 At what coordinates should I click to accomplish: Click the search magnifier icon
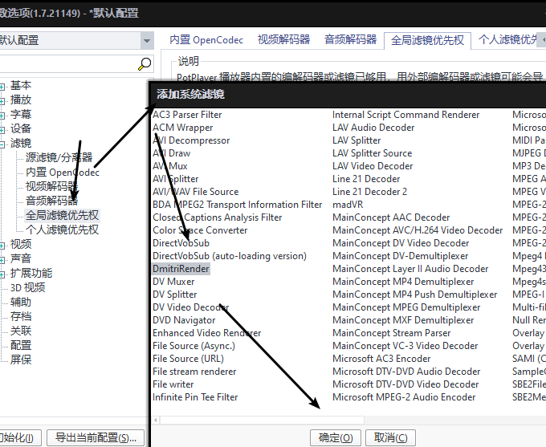click(145, 64)
